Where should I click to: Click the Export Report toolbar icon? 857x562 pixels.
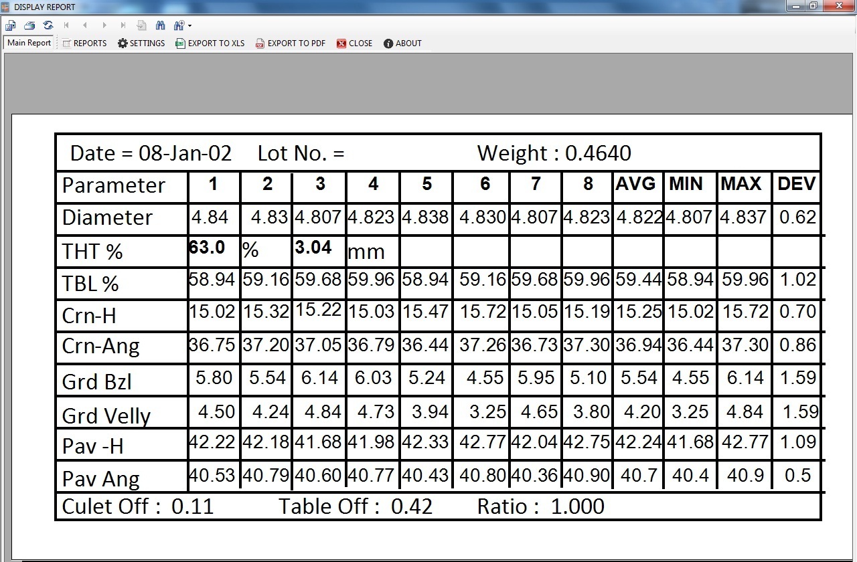click(x=11, y=25)
